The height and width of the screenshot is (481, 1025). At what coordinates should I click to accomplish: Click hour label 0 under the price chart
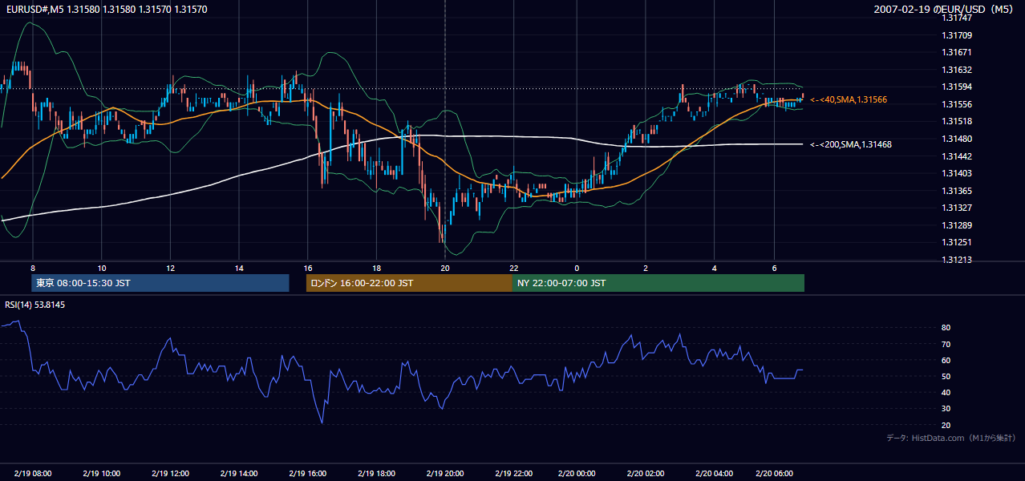coord(577,267)
